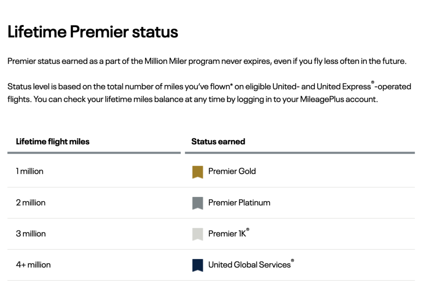Click the 4+ million miles cell

(33, 265)
